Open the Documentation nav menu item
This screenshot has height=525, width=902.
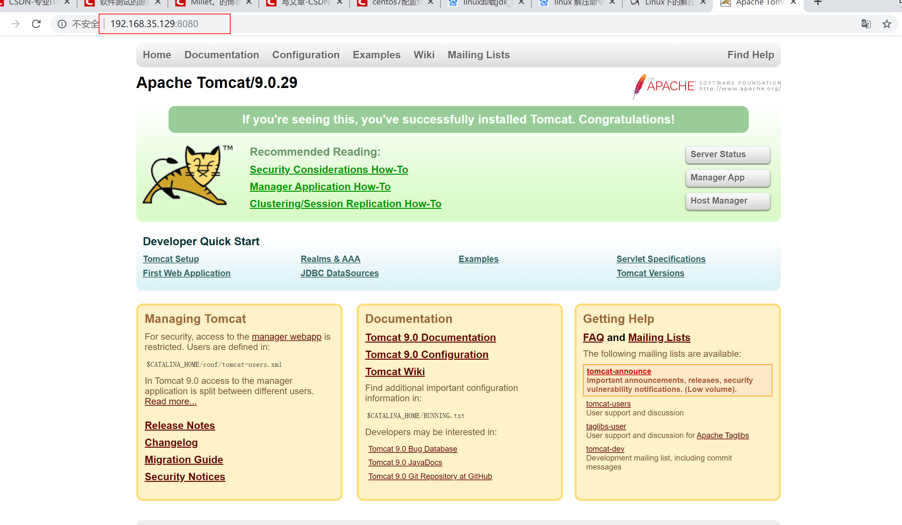click(x=222, y=55)
